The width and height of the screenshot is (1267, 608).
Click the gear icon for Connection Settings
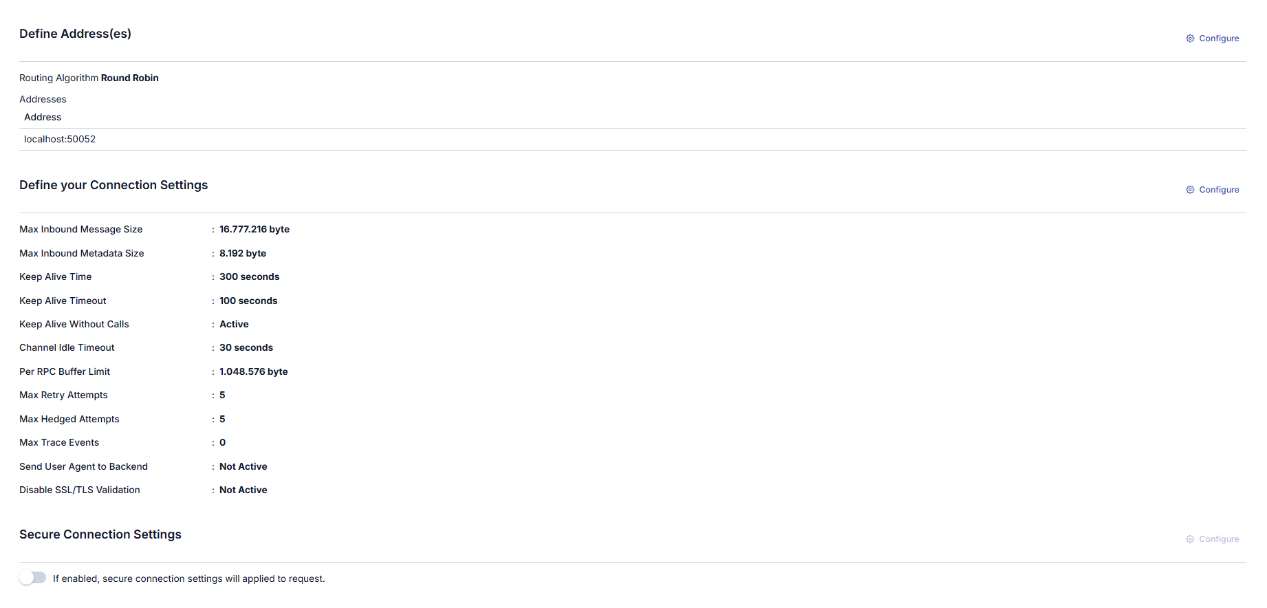click(x=1190, y=190)
